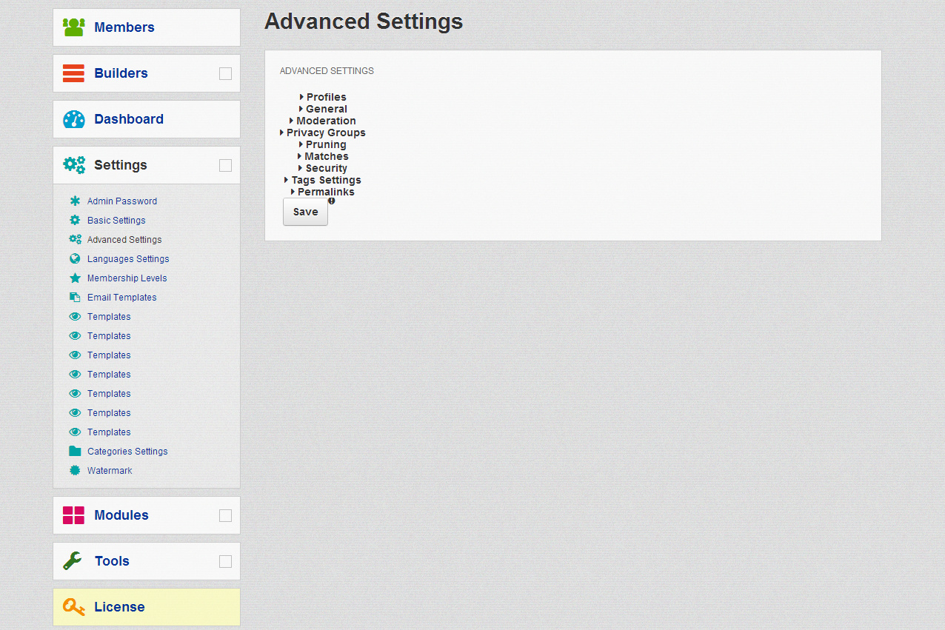Expand the Privacy Groups section
The image size is (945, 630).
(323, 133)
